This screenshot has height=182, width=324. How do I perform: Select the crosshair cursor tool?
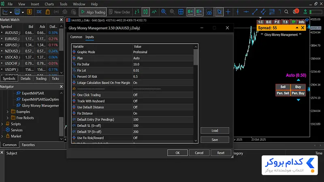pyautogui.click(x=228, y=12)
